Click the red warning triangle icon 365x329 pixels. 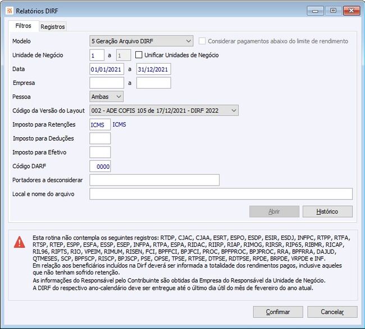click(20, 242)
